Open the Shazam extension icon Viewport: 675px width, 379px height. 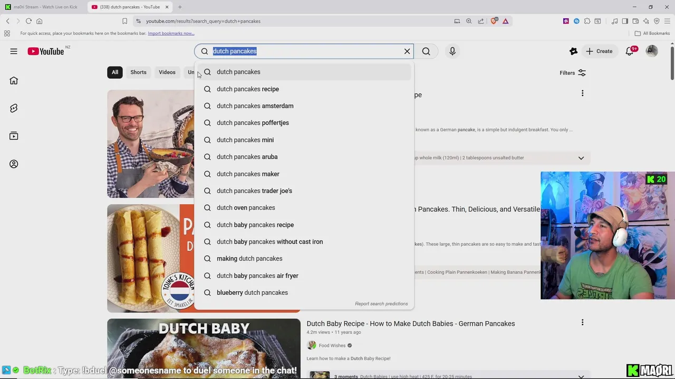(x=576, y=21)
